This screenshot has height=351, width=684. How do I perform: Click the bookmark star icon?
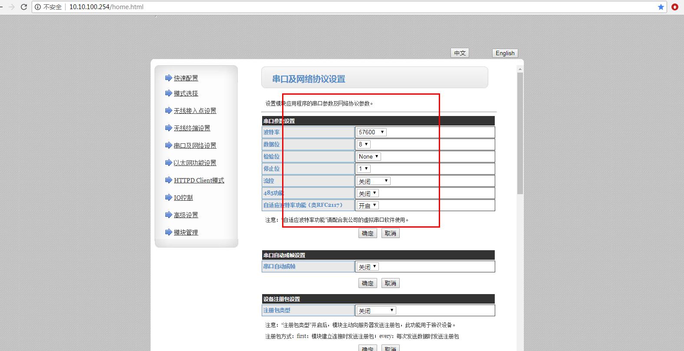[x=661, y=7]
